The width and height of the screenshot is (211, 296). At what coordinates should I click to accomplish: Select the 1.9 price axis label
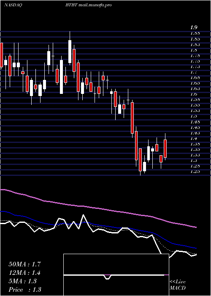point(194,27)
